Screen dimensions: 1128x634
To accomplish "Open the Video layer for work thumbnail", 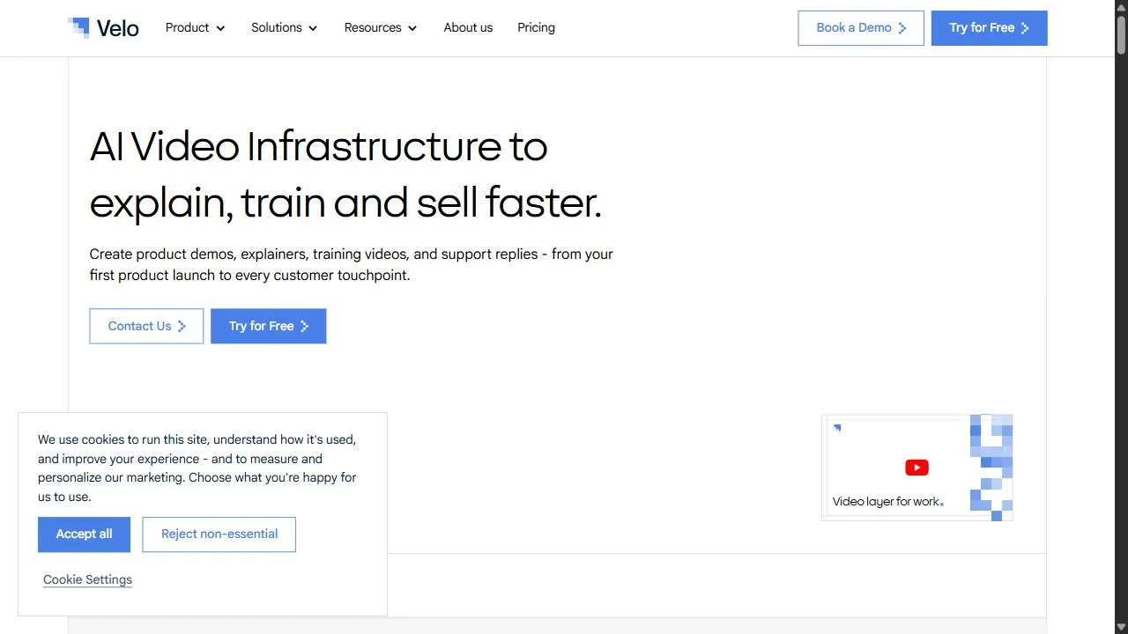I will click(917, 468).
